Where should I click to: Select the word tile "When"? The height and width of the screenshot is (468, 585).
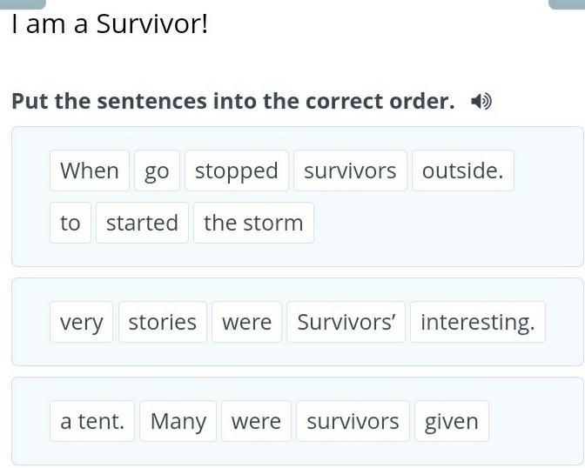[x=90, y=170]
